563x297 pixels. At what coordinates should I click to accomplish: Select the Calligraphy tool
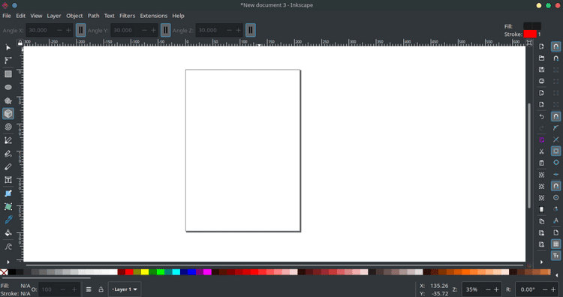[x=8, y=166]
